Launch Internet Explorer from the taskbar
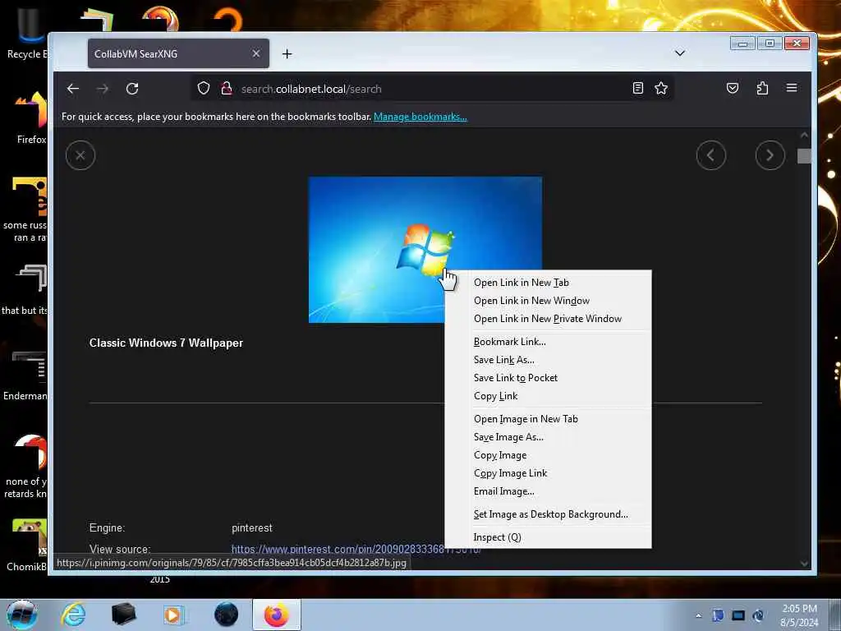 (73, 615)
